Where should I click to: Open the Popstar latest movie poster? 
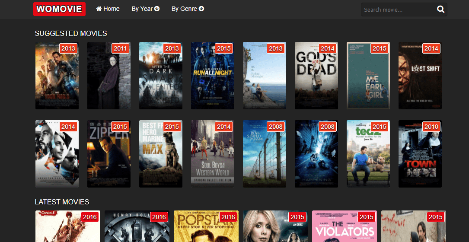click(206, 226)
